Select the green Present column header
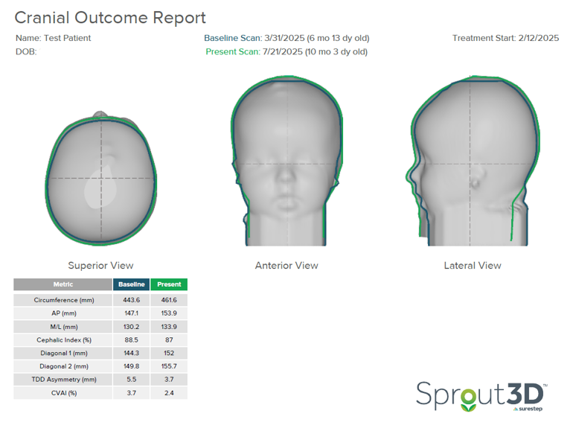This screenshot has height=428, width=573. pyautogui.click(x=169, y=284)
